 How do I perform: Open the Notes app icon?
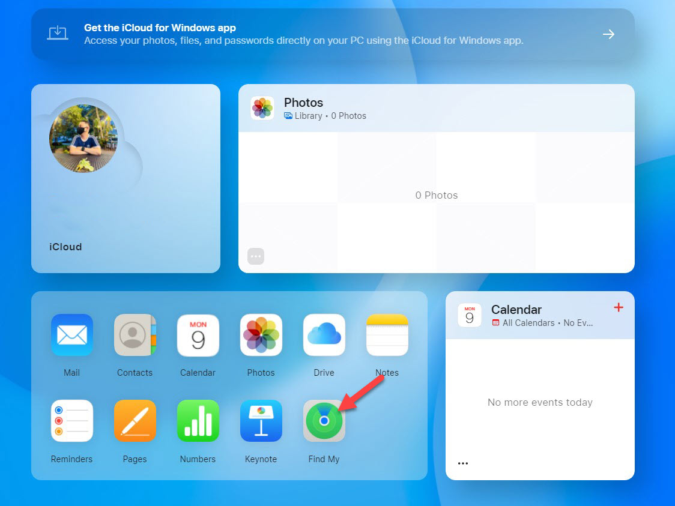387,335
